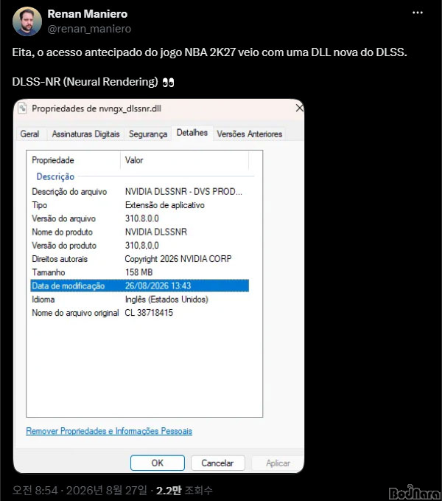Open the Renan Maniero display name
The image size is (442, 501).
point(88,14)
